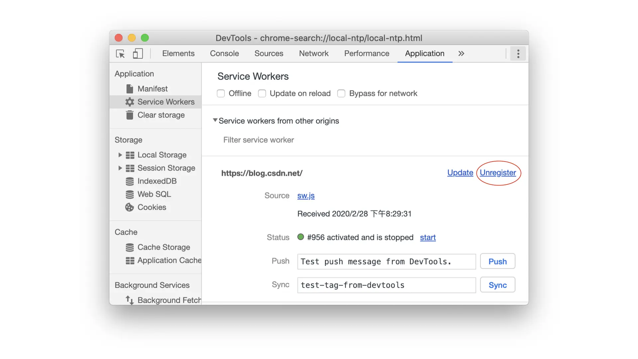This screenshot has width=638, height=359.
Task: Click the inspect element picker icon
Action: click(120, 54)
